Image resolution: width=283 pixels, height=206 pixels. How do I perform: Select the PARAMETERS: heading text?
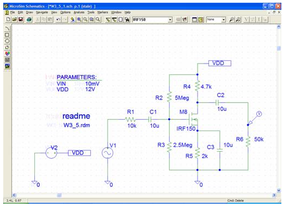pos(77,77)
